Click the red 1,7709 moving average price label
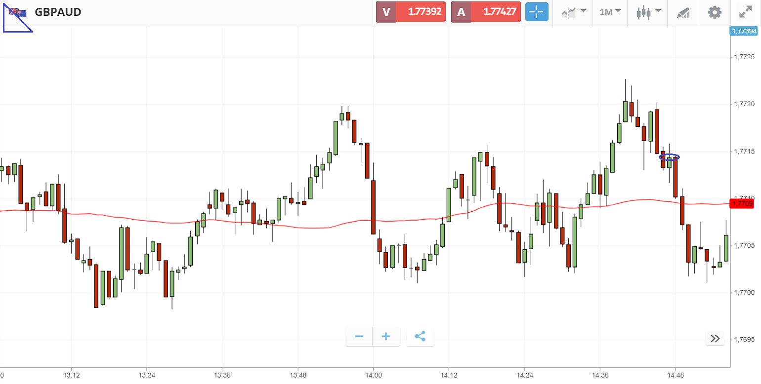 pyautogui.click(x=742, y=203)
